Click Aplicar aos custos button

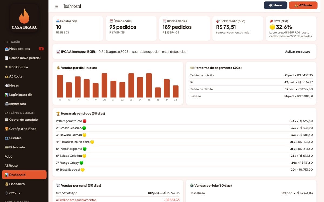point(298,51)
